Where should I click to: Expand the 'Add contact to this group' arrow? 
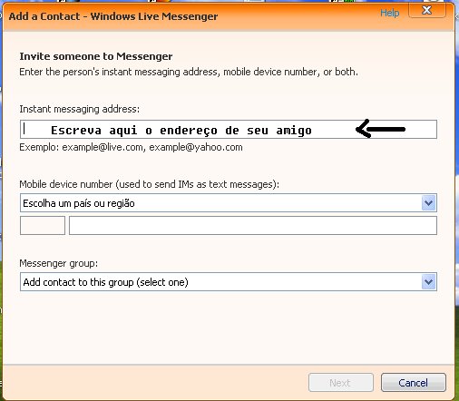(x=429, y=282)
